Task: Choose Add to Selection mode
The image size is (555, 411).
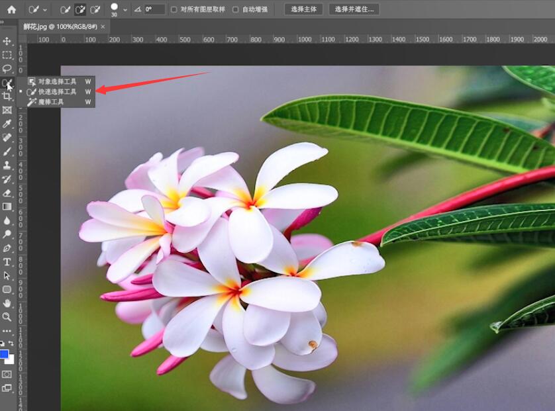Action: 80,9
